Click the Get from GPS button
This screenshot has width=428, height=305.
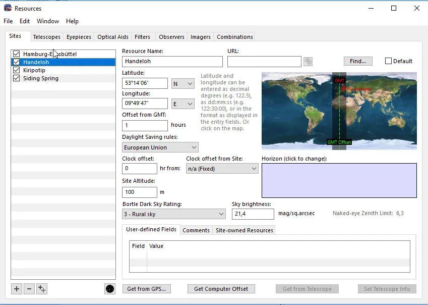point(146,289)
